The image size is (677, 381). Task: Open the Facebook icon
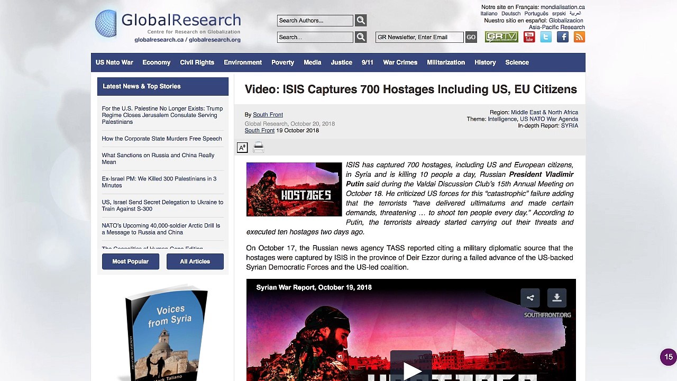[563, 37]
